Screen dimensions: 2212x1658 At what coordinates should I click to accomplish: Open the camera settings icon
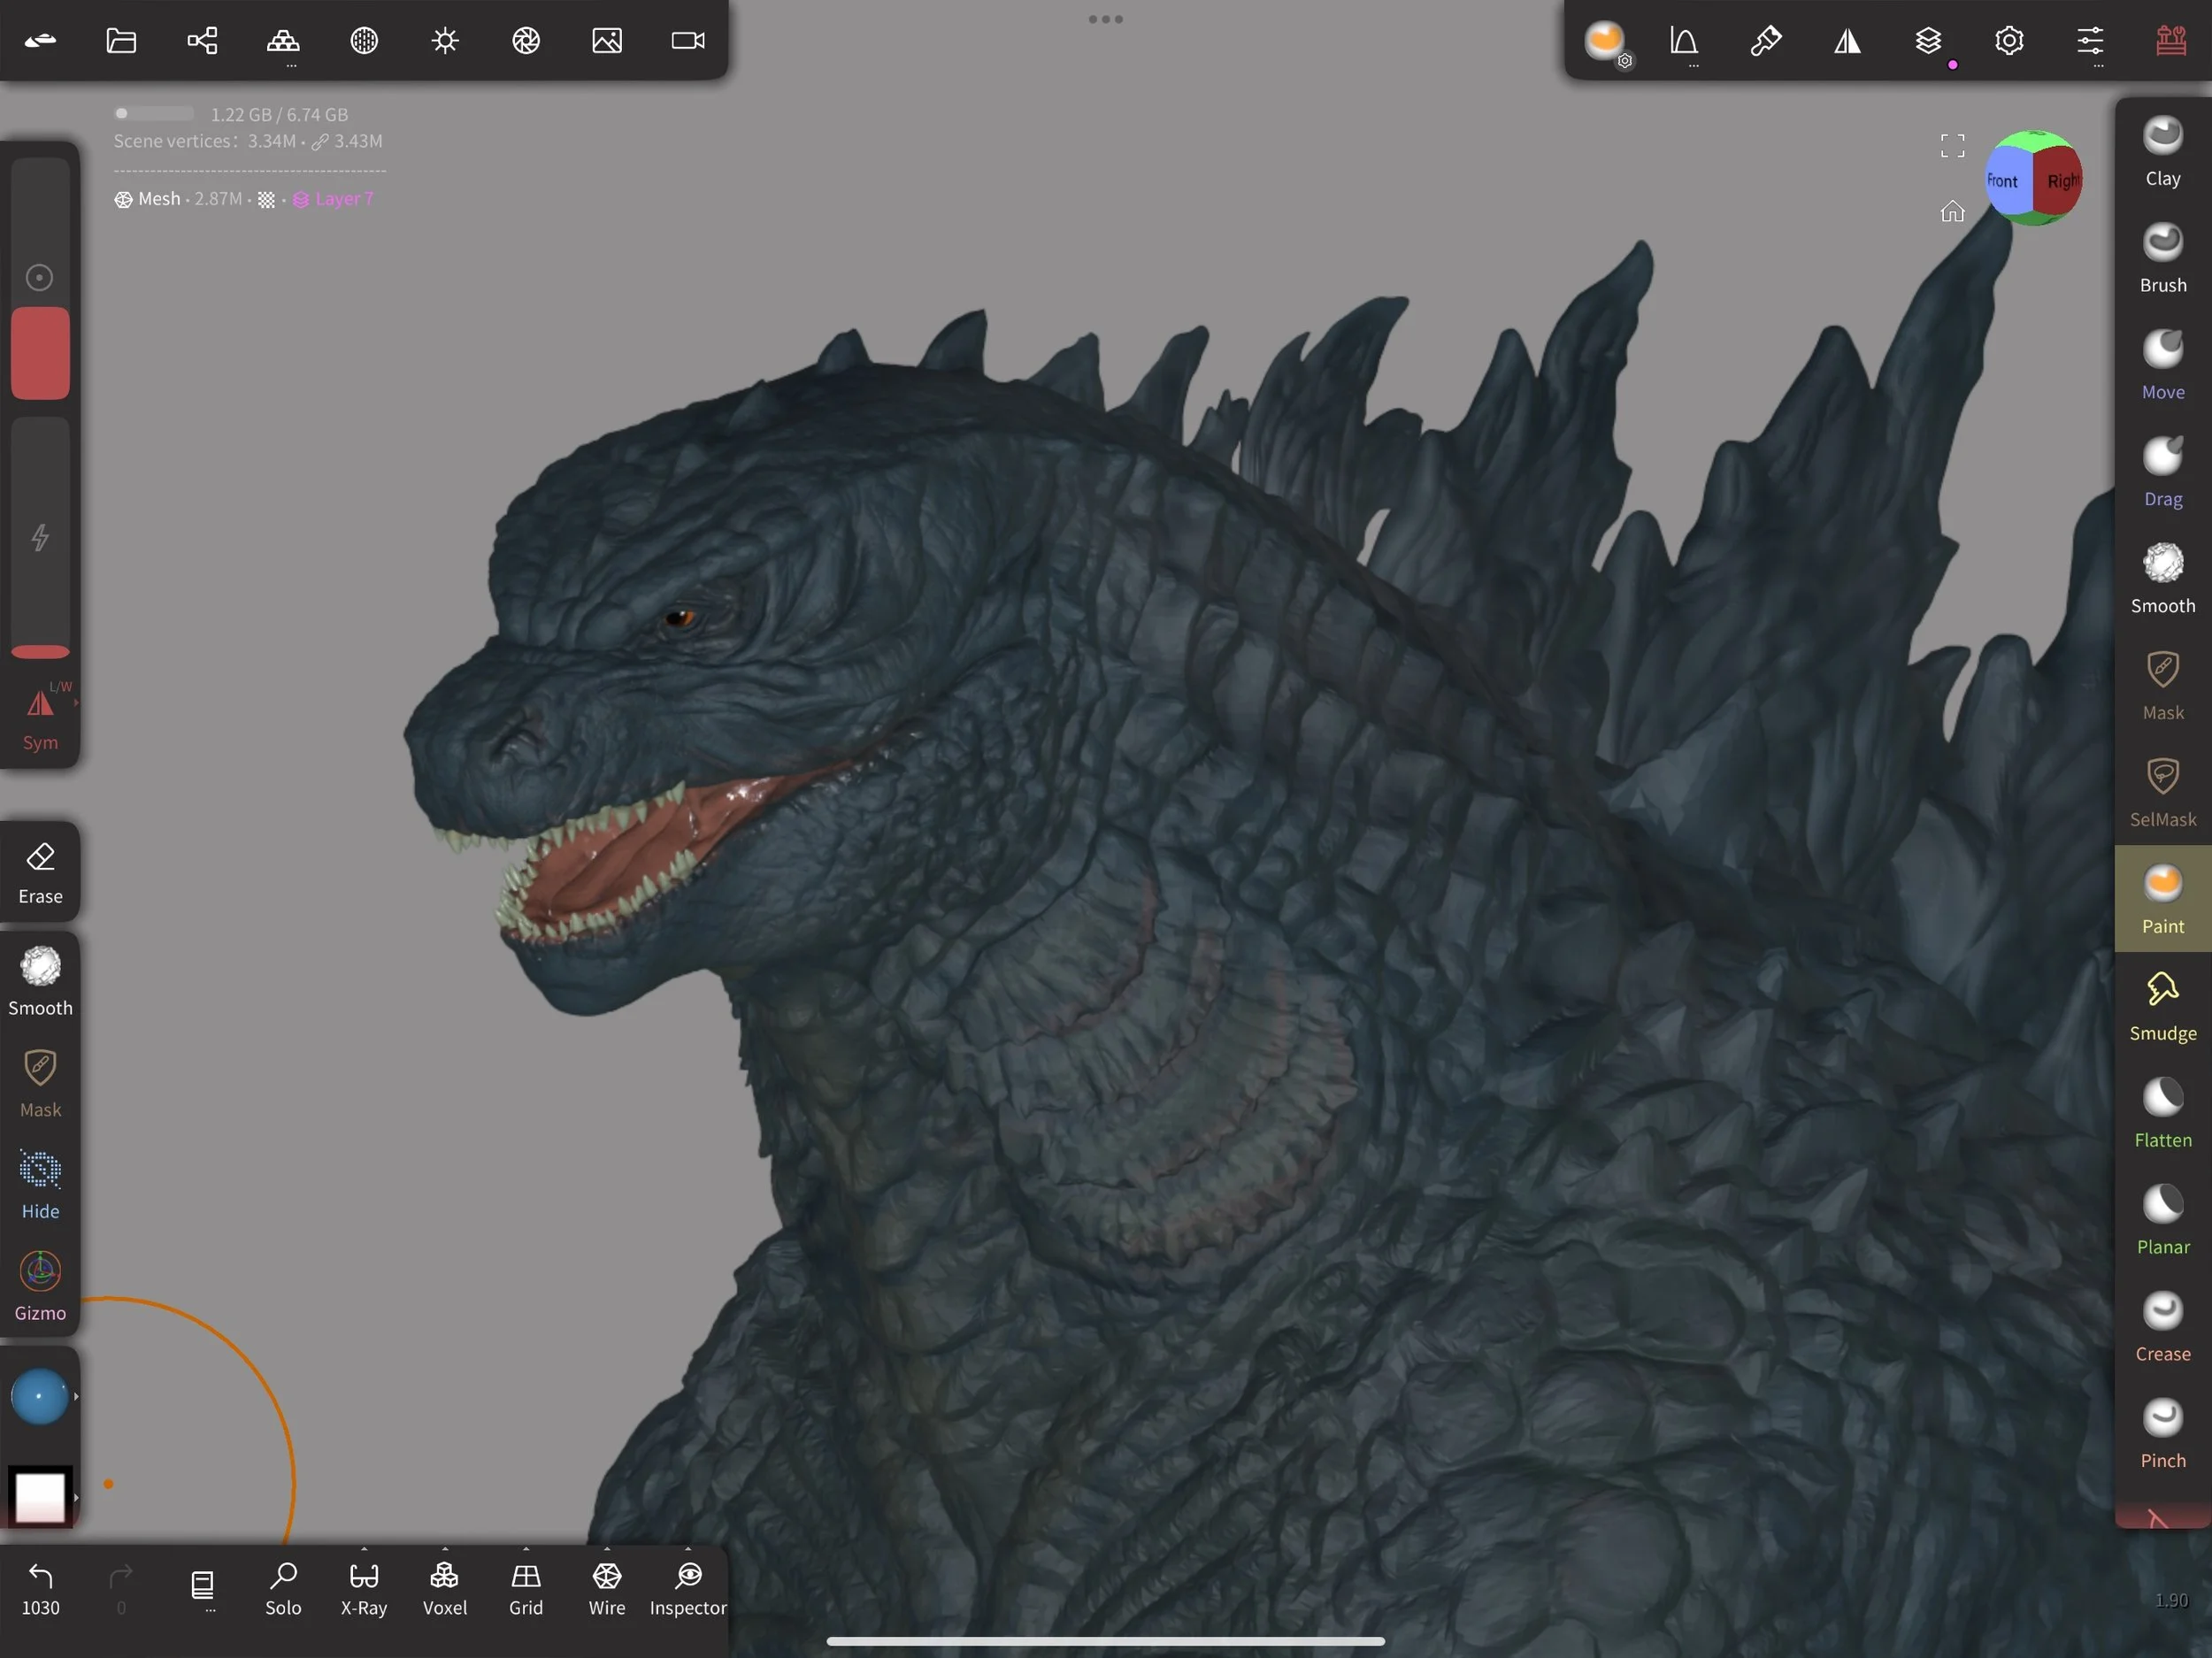688,41
